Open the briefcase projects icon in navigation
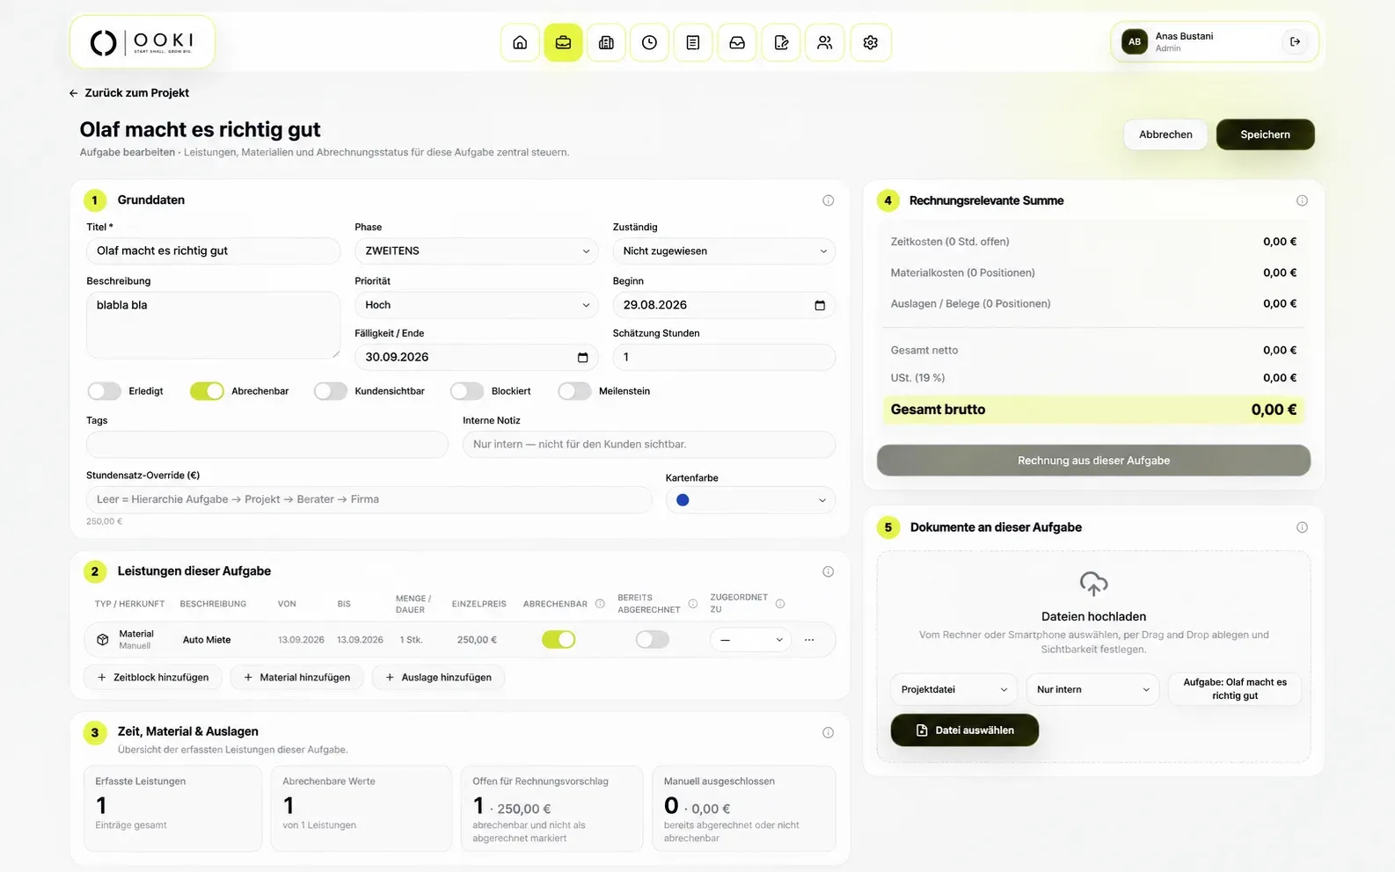This screenshot has width=1395, height=872. [x=563, y=42]
